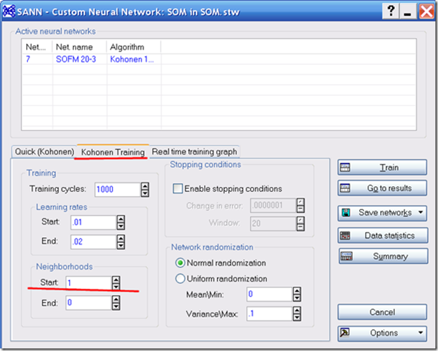Increase Learning rates End value
This screenshot has height=351, width=438.
coord(121,238)
